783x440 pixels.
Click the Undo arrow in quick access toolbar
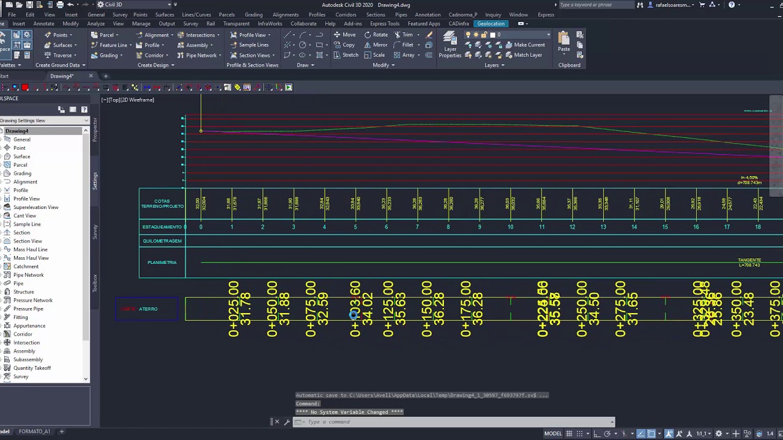(x=70, y=4)
